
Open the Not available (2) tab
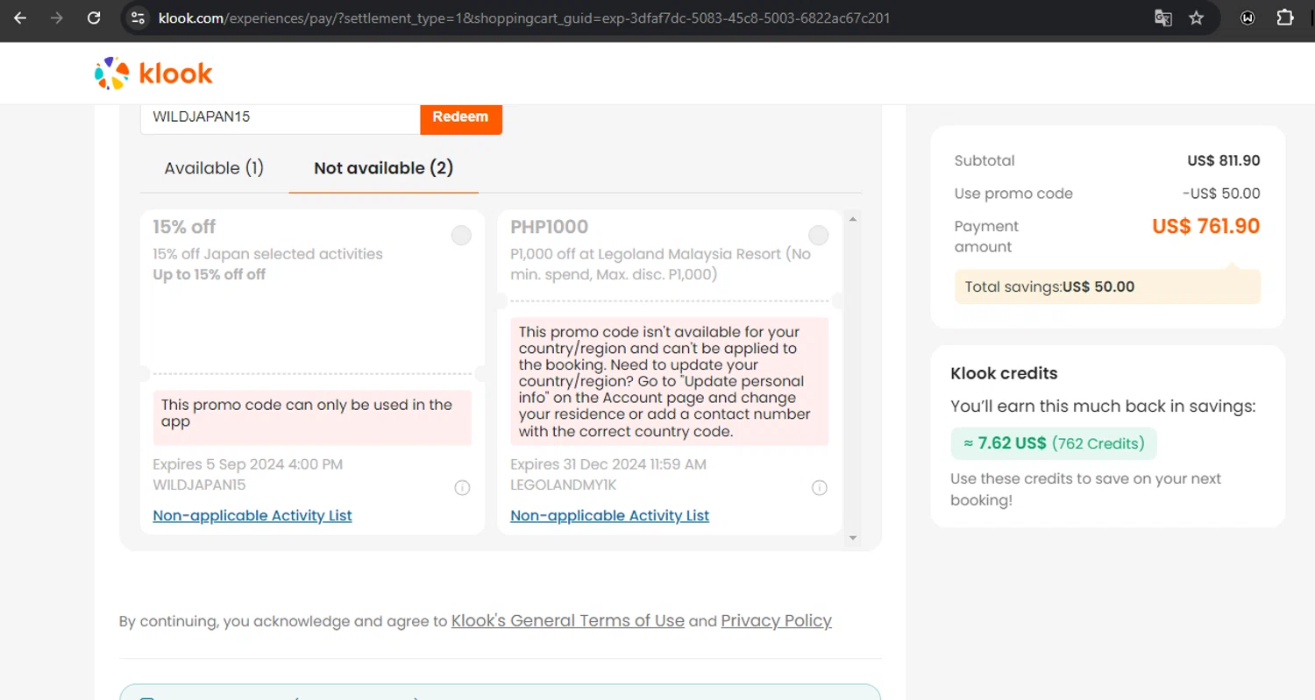(x=383, y=168)
